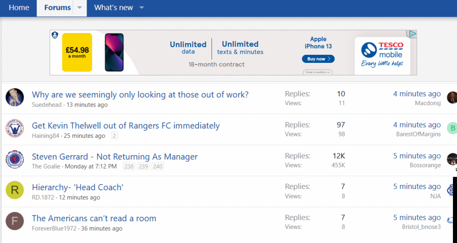The image size is (457, 243).
Task: Click the green 'B' avatar of BarestOfMargins
Action: tap(452, 128)
